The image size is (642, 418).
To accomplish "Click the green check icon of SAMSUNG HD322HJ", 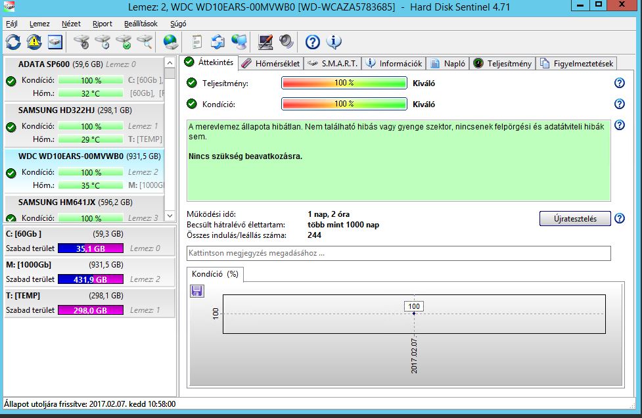I will coord(11,127).
